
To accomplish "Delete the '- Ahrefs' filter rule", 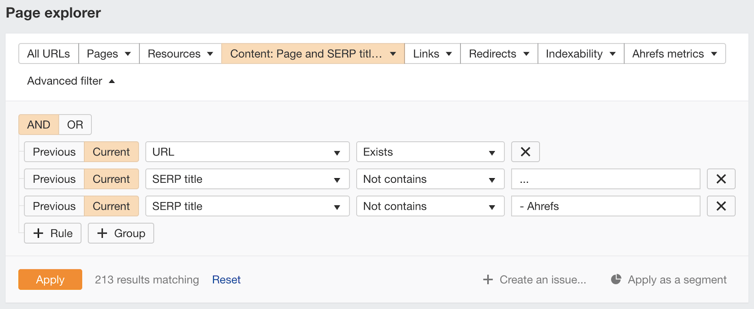I will tap(721, 206).
